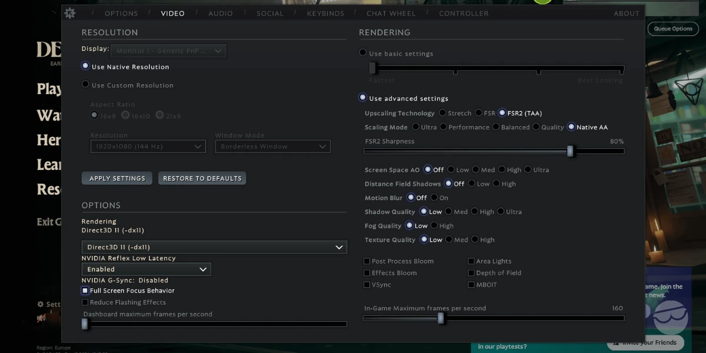Click the settings gear icon in the tab bar

coord(70,13)
